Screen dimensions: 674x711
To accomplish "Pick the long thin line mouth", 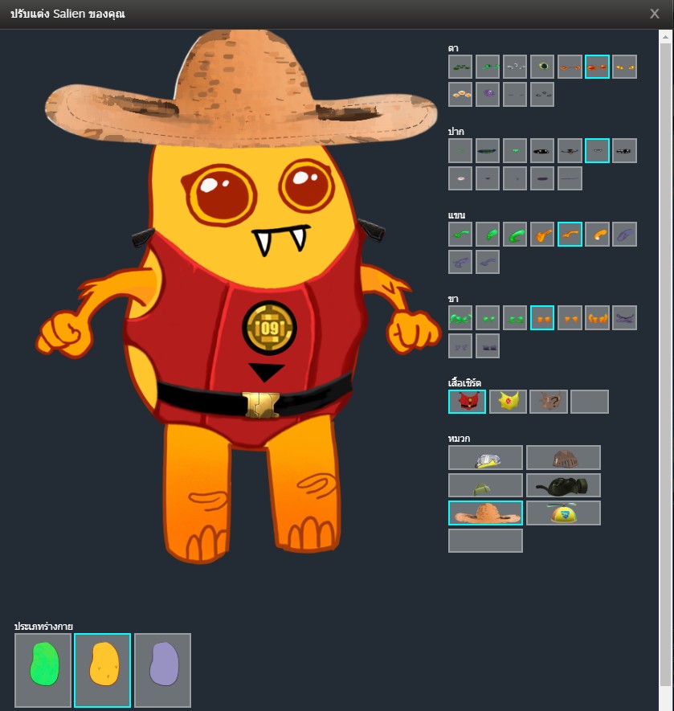I will click(570, 178).
